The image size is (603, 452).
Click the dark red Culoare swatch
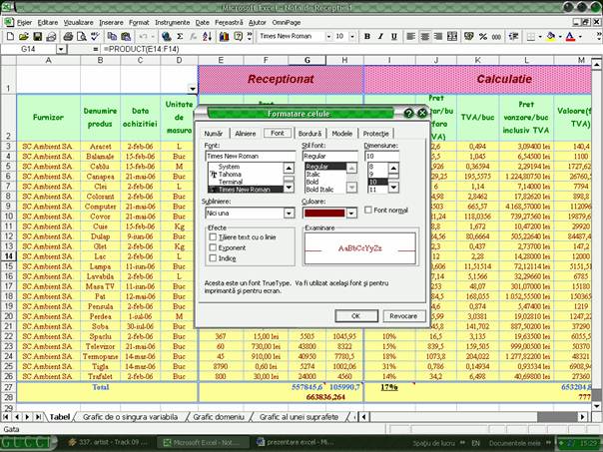(324, 213)
